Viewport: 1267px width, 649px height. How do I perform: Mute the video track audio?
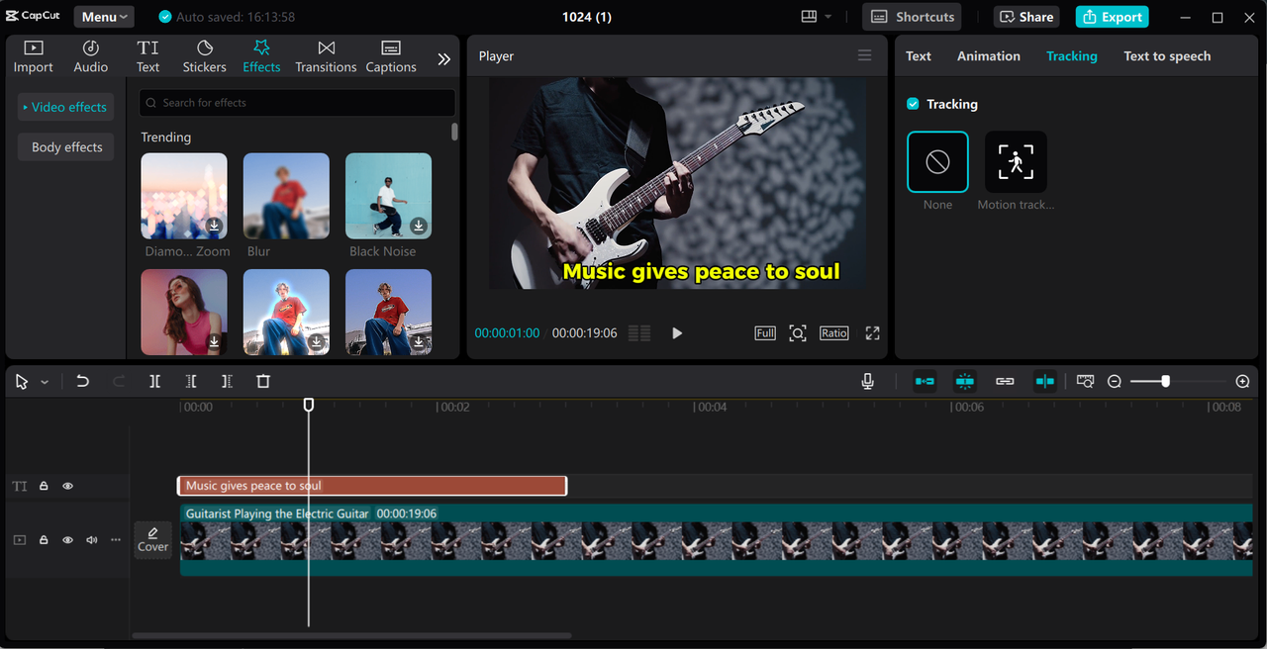click(92, 540)
